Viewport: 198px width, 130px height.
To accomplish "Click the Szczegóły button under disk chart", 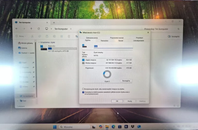I will click(126, 81).
